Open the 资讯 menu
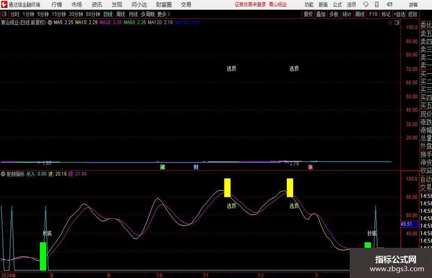Screen dimensions: 432x278 tap(97, 5)
